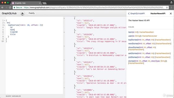Click the address bar URL

[94, 8]
